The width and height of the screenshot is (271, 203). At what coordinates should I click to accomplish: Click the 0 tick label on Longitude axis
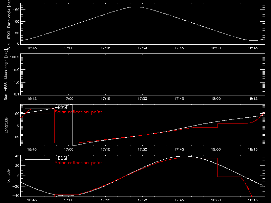(18, 125)
